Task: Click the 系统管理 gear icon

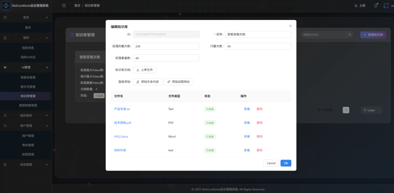Action: (x=5, y=165)
